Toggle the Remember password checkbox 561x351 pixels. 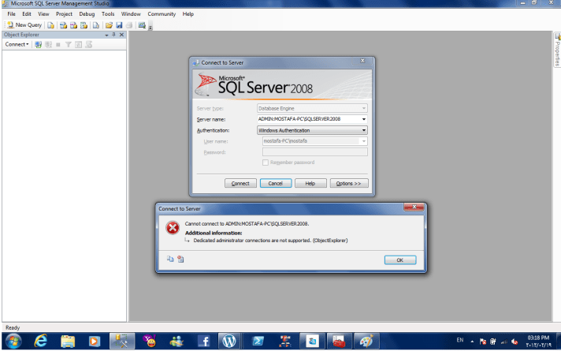tap(266, 162)
